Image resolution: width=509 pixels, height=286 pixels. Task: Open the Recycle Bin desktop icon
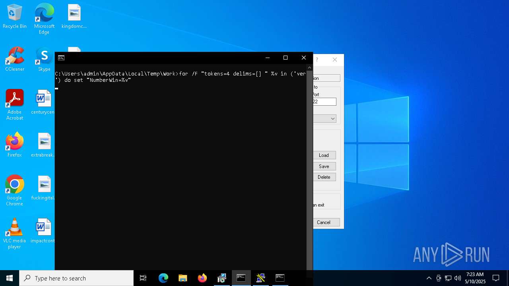click(x=15, y=17)
